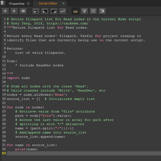Click the Source a Script icon
The height and width of the screenshot is (161, 161).
(36, 11)
